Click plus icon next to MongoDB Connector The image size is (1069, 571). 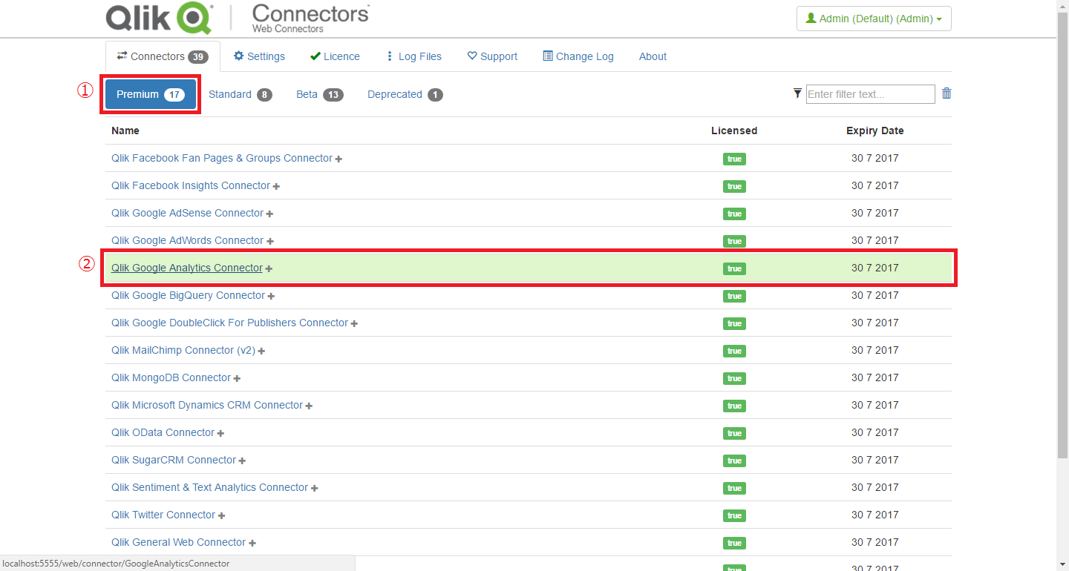point(237,379)
